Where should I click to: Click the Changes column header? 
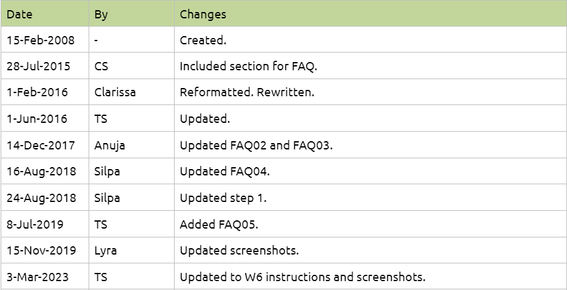(203, 14)
